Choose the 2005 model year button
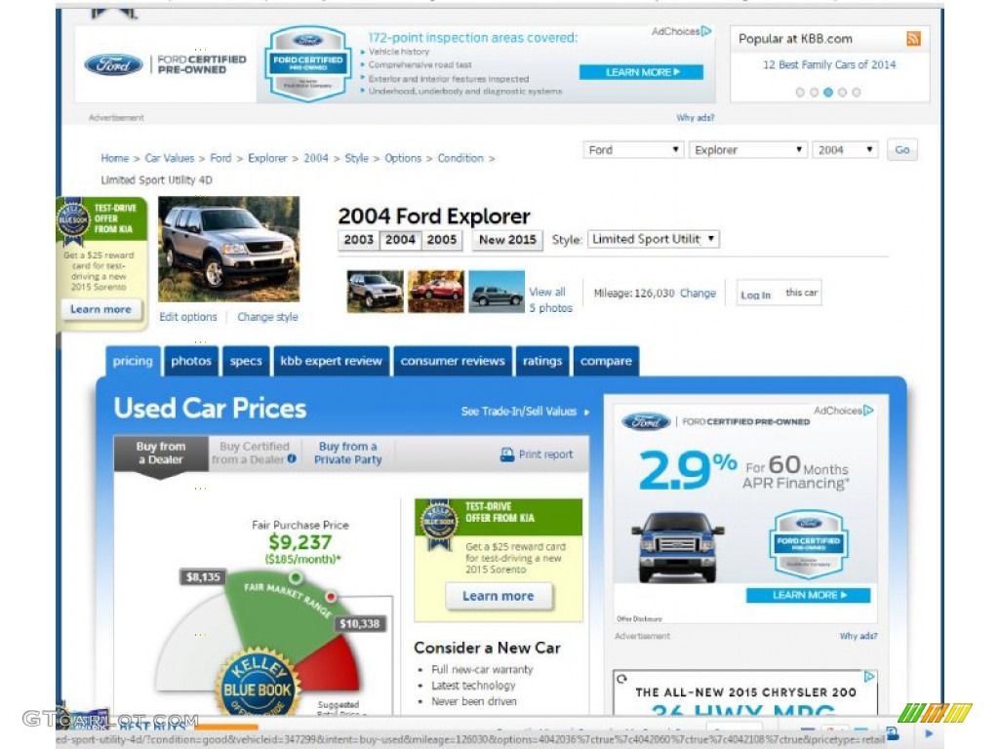 [x=442, y=240]
